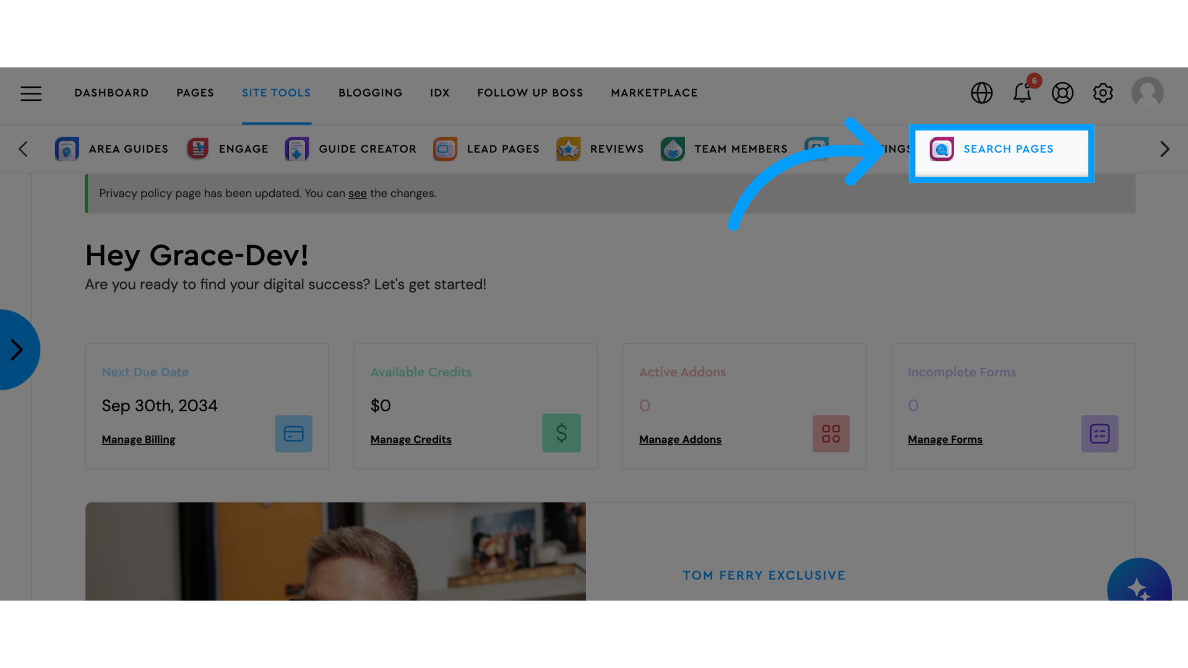Click the Lead Pages icon
This screenshot has width=1188, height=668.
(x=445, y=148)
